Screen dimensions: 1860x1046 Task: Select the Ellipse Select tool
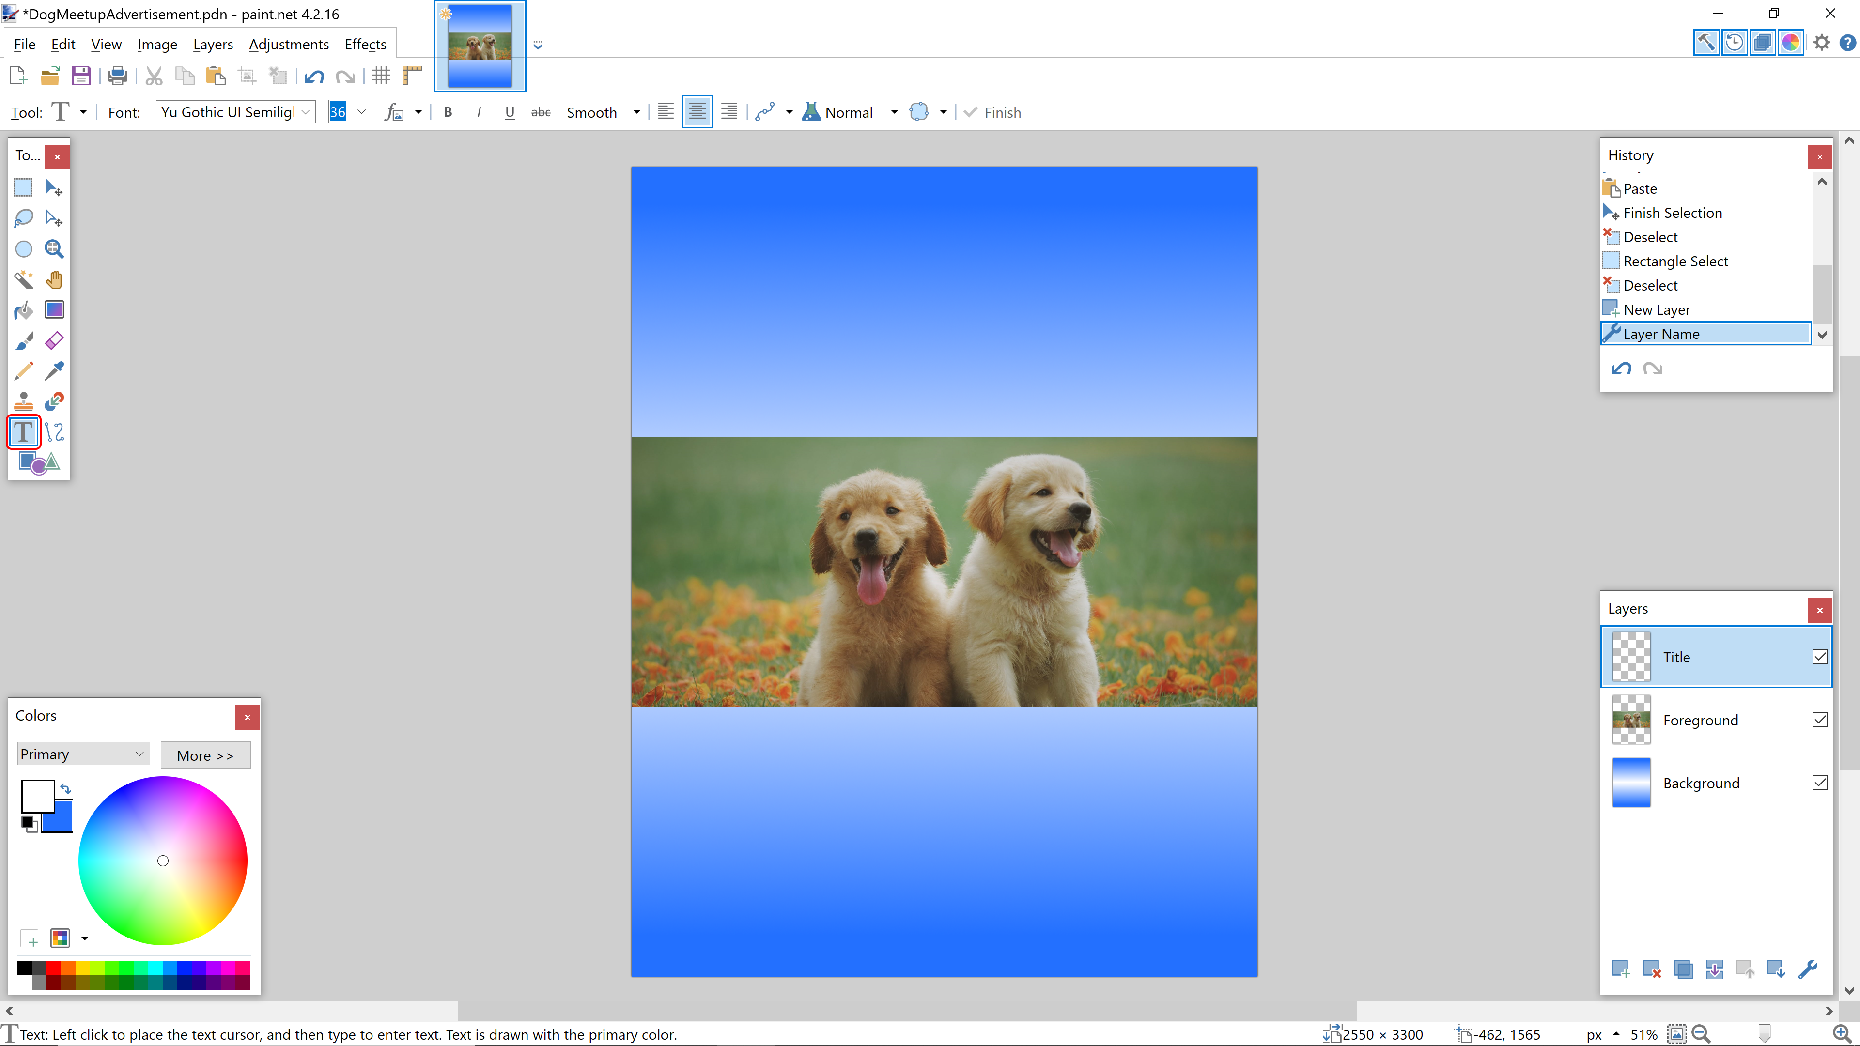tap(23, 249)
